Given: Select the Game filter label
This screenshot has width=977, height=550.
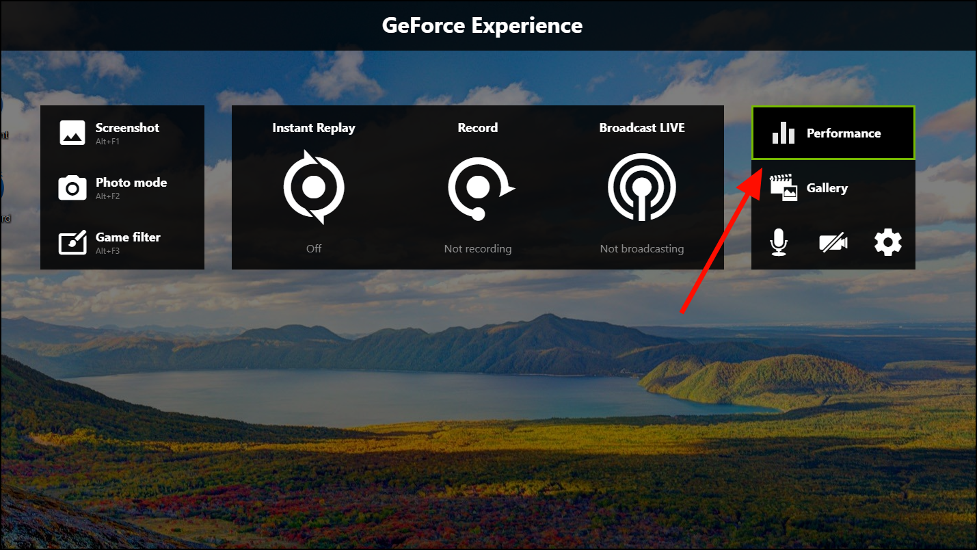Looking at the screenshot, I should click(x=128, y=237).
